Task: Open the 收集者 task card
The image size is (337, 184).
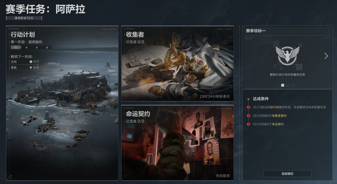Action: pyautogui.click(x=177, y=63)
